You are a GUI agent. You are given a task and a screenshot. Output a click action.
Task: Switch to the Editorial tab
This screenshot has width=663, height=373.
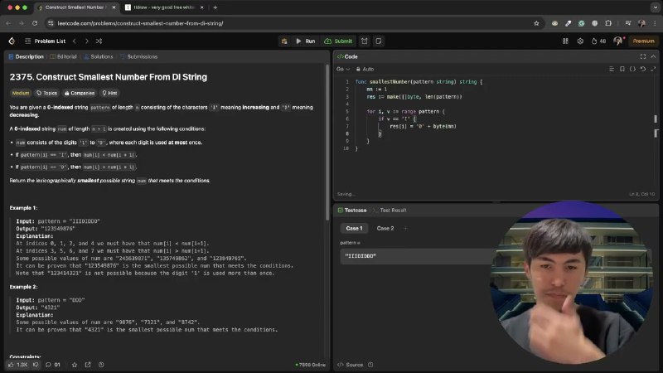pos(64,56)
